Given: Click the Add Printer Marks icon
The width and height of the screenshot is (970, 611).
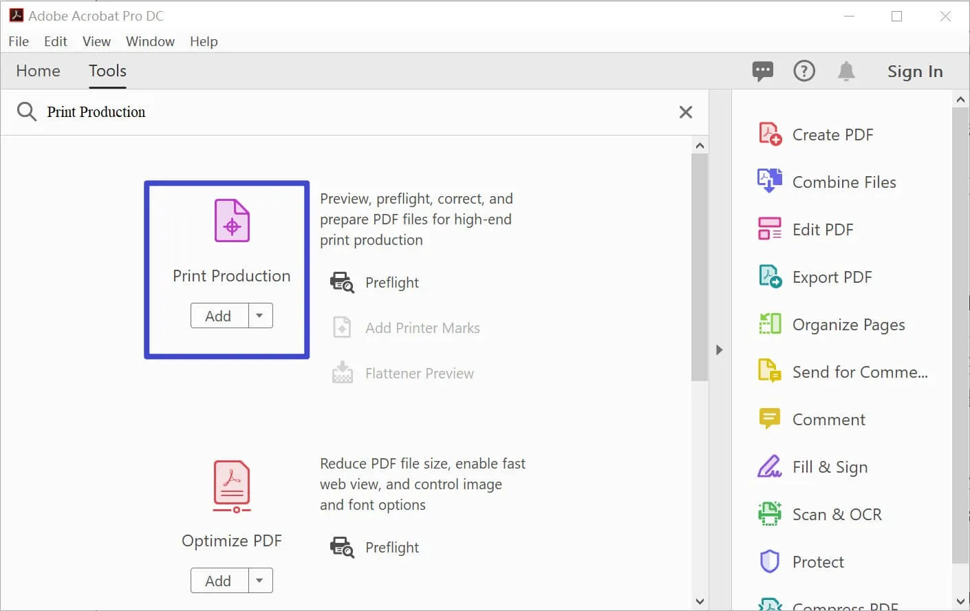Looking at the screenshot, I should (342, 328).
